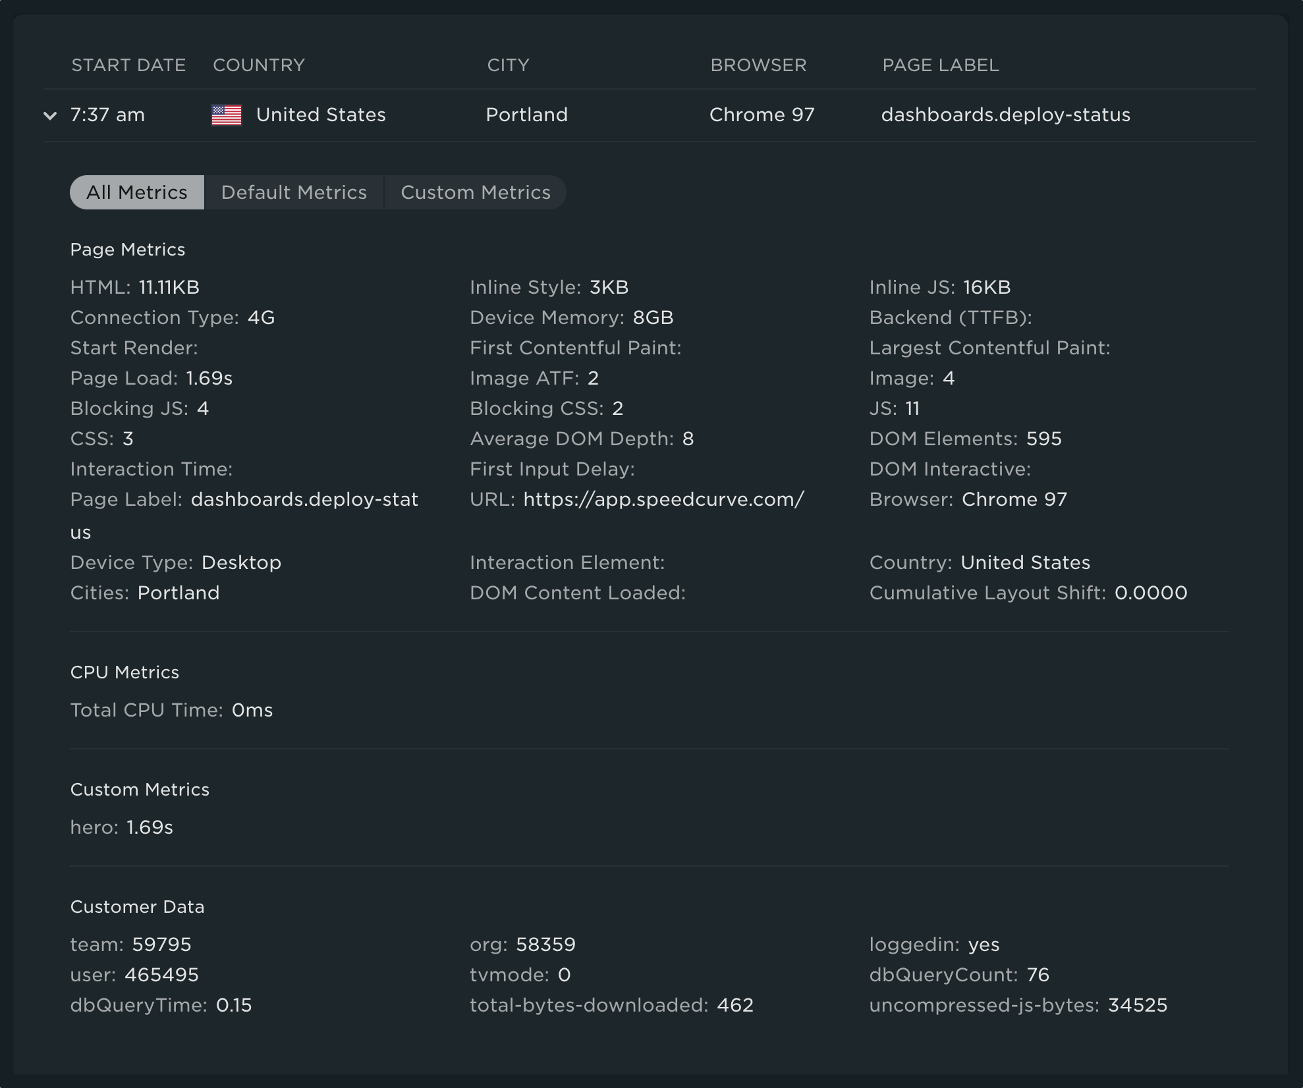Click the CITY column header
1303x1088 pixels.
click(x=508, y=65)
